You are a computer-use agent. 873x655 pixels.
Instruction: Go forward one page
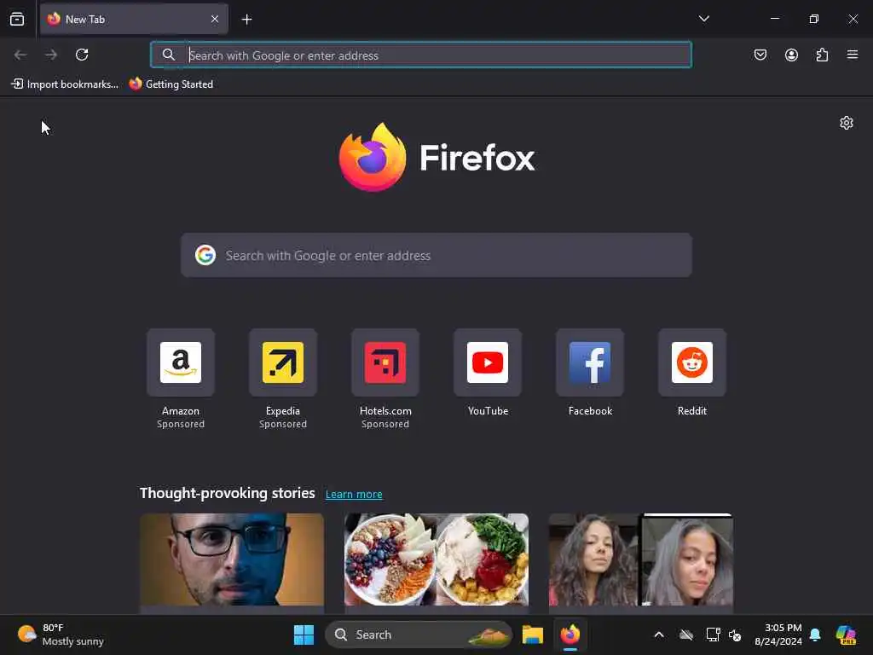pyautogui.click(x=51, y=55)
